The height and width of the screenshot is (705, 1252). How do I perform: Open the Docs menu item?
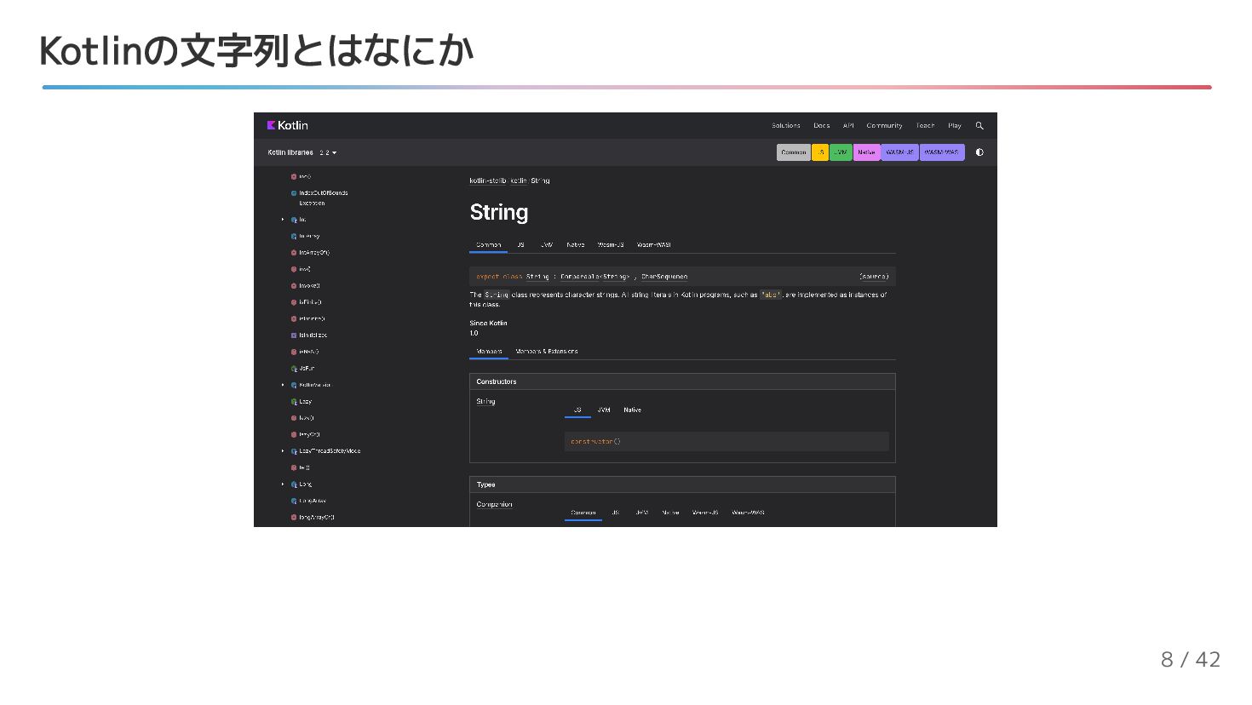coord(821,125)
